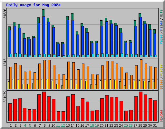This screenshot has width=165, height=129.
Task: Click the 'Sites' legend label
Action: tap(161, 84)
